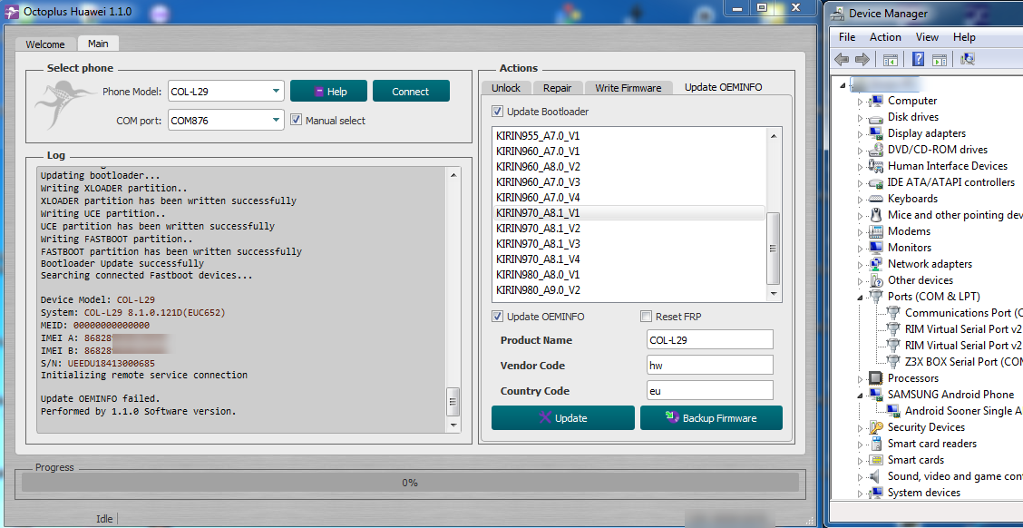1023x528 pixels.
Task: Open Unlock tab in Actions
Action: (x=506, y=87)
